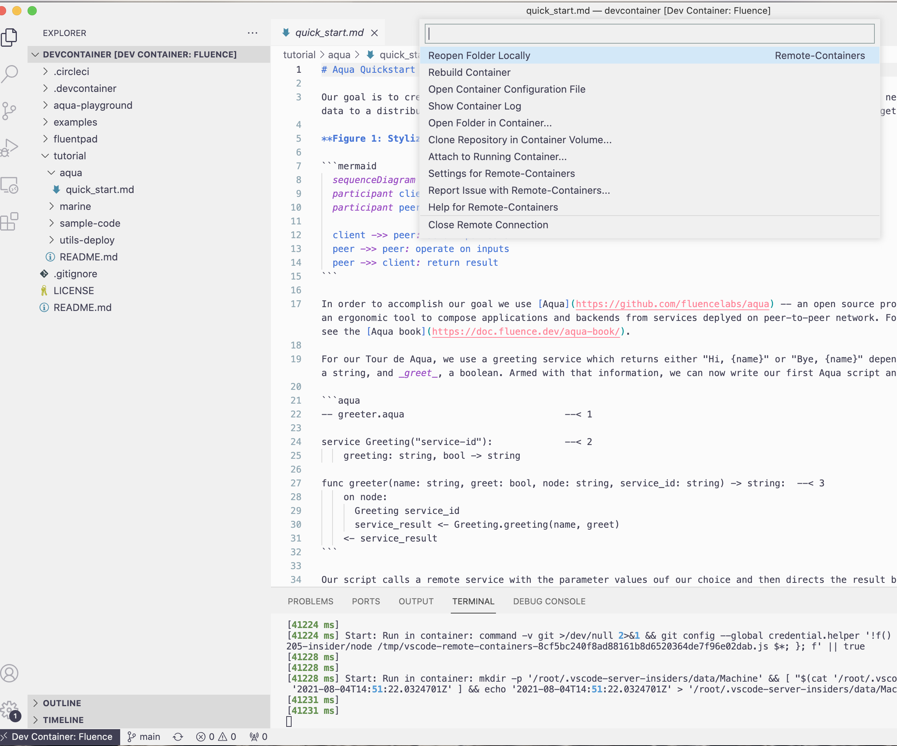Click the Explorer more actions ellipsis
The height and width of the screenshot is (746, 897).
click(x=253, y=33)
